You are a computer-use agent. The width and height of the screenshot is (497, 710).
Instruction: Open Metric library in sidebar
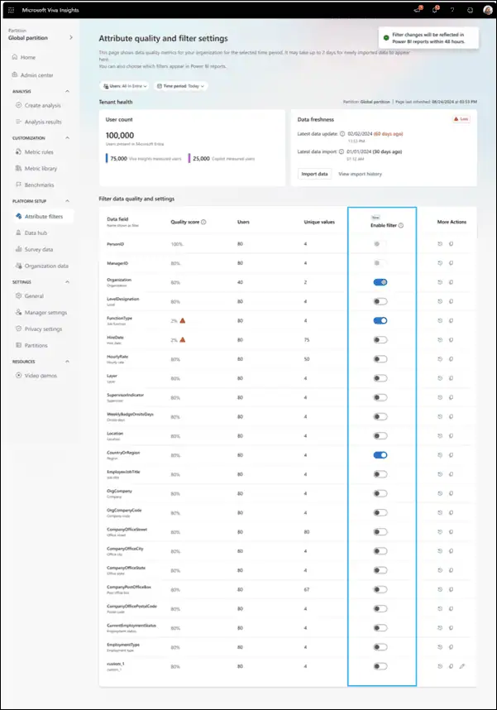(x=41, y=169)
